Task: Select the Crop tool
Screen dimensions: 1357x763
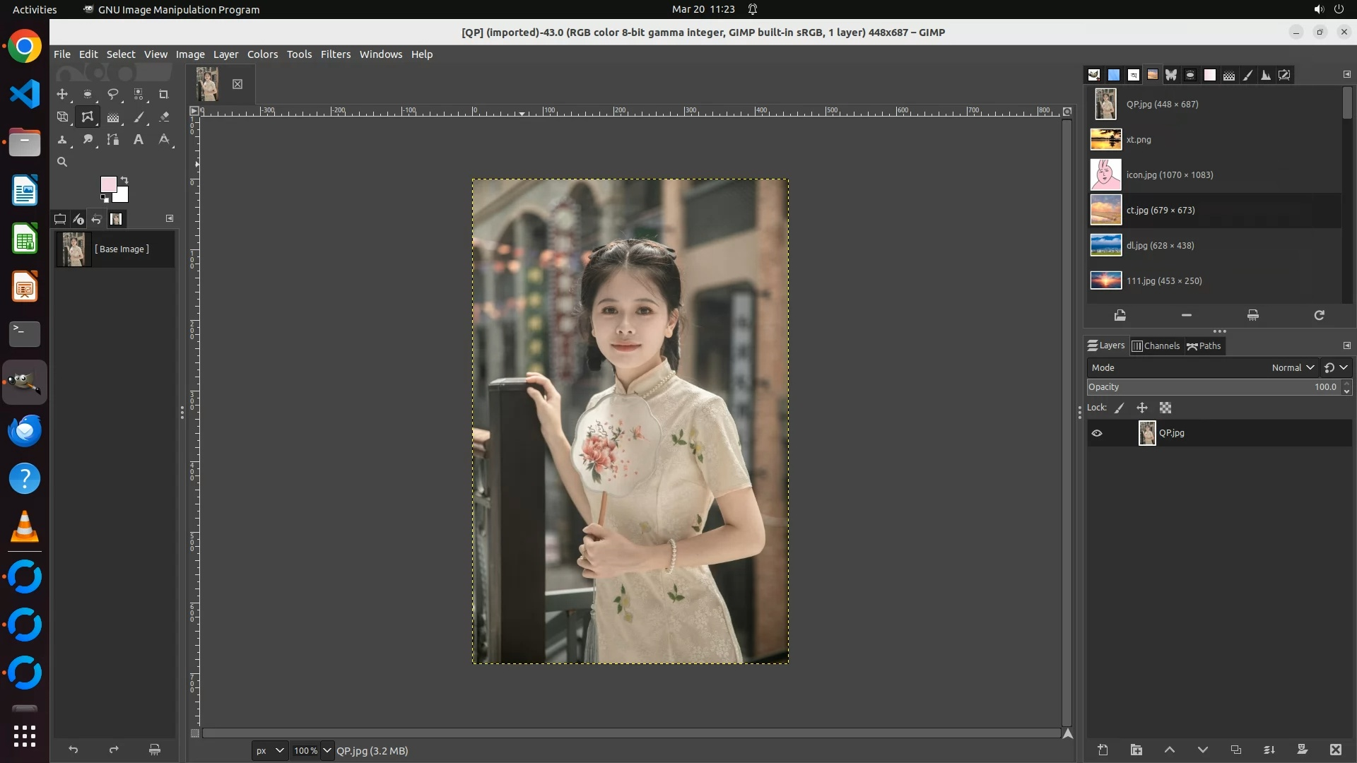Action: (164, 94)
